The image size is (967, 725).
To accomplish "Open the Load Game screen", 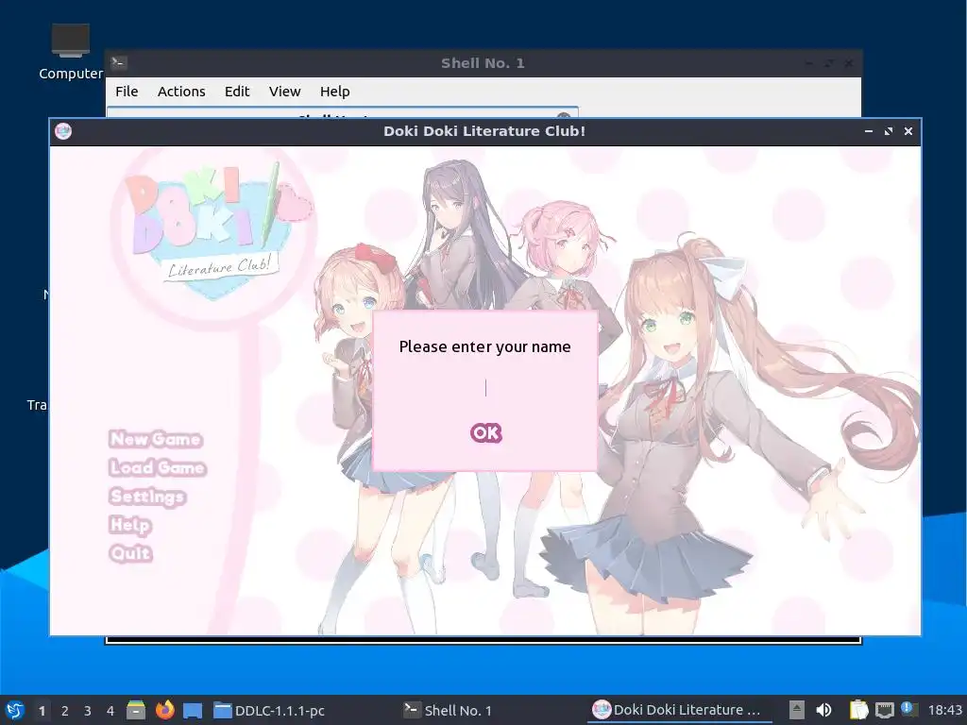I will pos(158,467).
